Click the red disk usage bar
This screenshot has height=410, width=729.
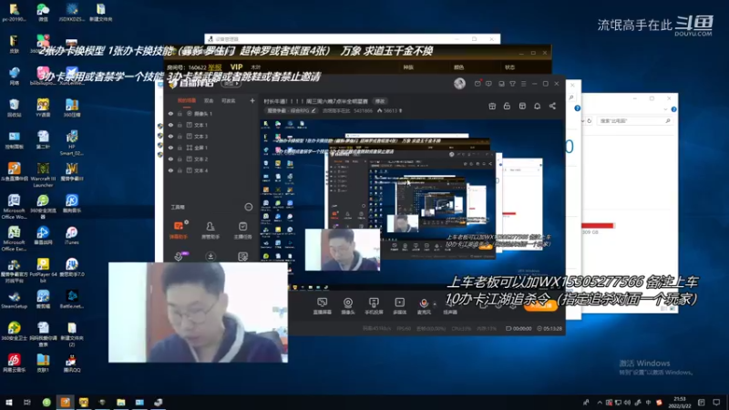pyautogui.click(x=598, y=226)
